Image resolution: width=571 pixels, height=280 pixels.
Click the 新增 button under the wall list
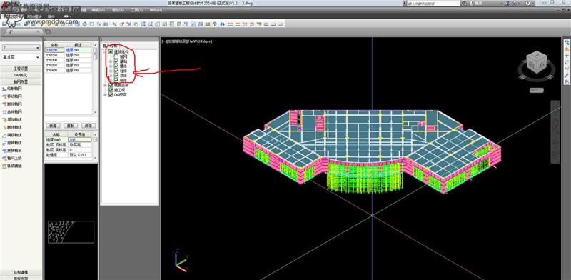coord(53,126)
